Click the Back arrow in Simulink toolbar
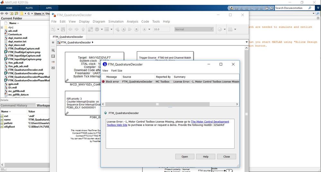This screenshot has height=172, width=321. coord(70,29)
